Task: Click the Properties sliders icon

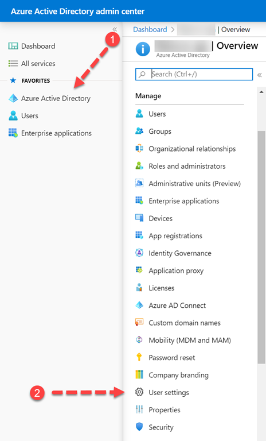Action: pos(139,409)
